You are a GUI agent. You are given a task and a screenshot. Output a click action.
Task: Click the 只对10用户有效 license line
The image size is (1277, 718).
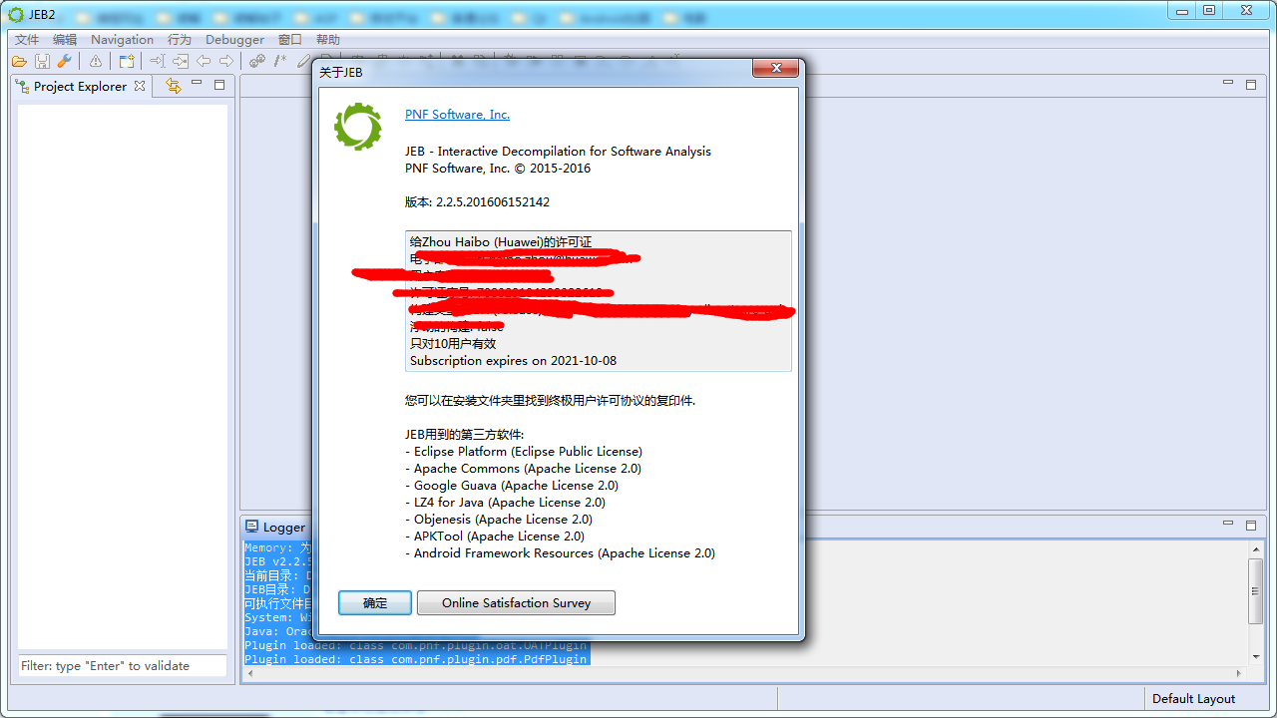[453, 344]
